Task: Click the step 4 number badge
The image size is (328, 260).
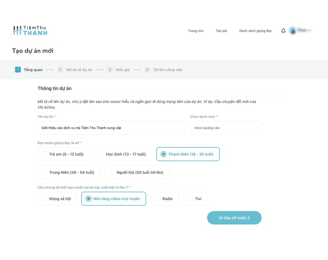Action: [x=147, y=70]
